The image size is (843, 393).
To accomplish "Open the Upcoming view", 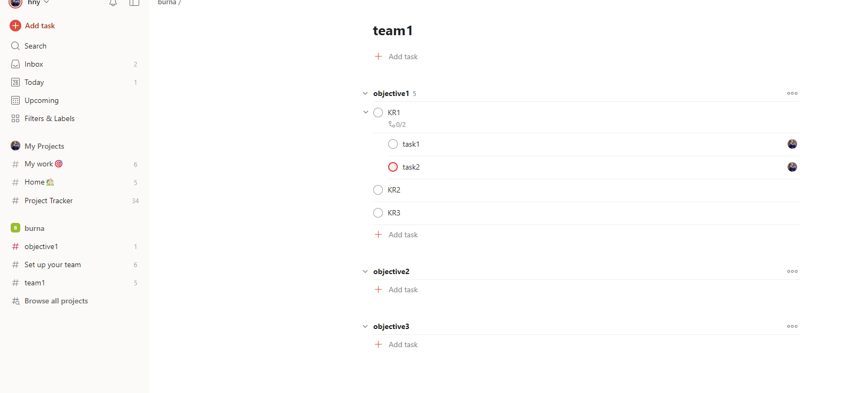I will pos(41,100).
